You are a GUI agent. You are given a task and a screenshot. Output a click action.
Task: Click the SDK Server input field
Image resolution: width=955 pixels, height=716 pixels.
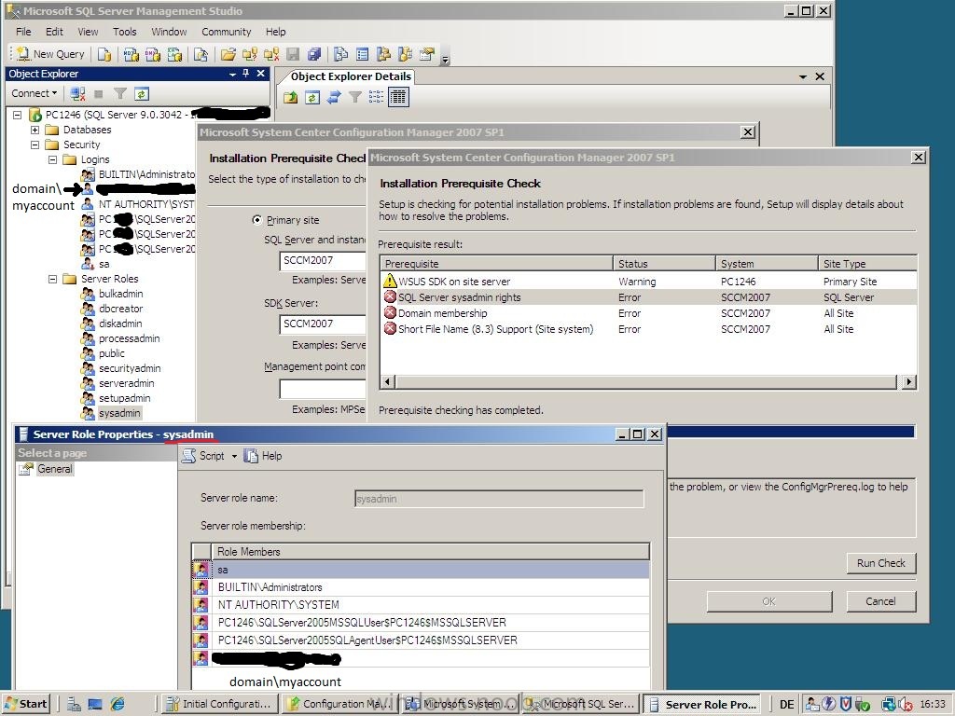click(322, 324)
